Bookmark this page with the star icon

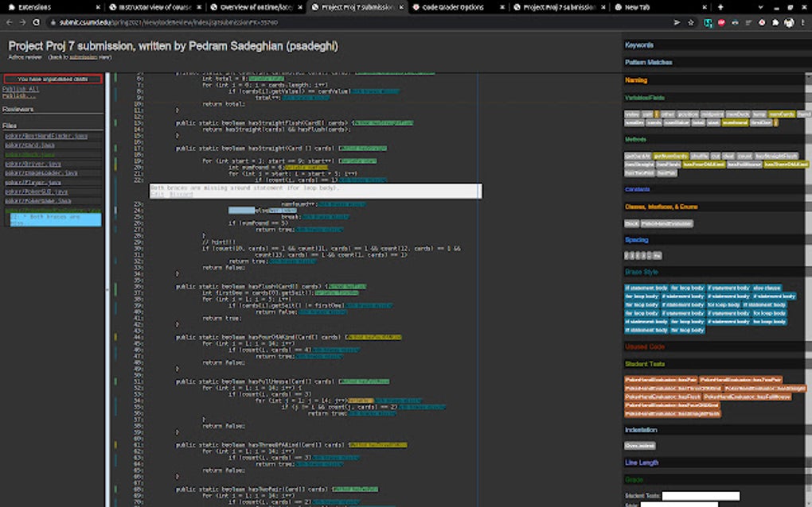tap(691, 23)
